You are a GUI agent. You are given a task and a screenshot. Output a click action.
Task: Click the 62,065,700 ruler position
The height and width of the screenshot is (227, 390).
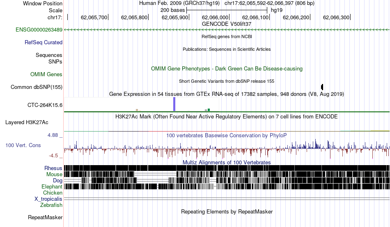(x=94, y=17)
